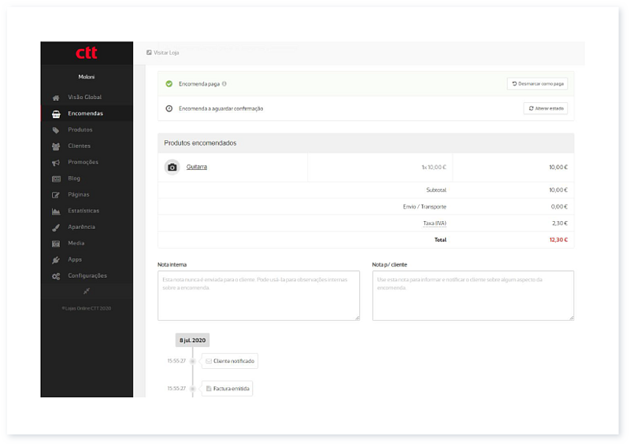630x446 pixels.
Task: Click the Aparência brush icon
Action: coord(56,227)
